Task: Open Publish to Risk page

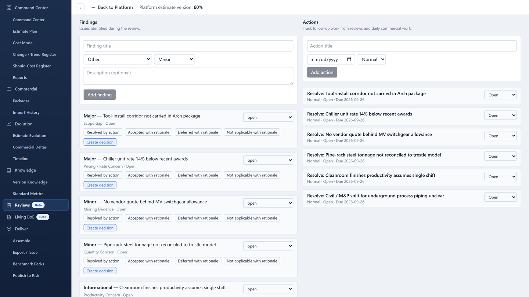Action: point(26,275)
